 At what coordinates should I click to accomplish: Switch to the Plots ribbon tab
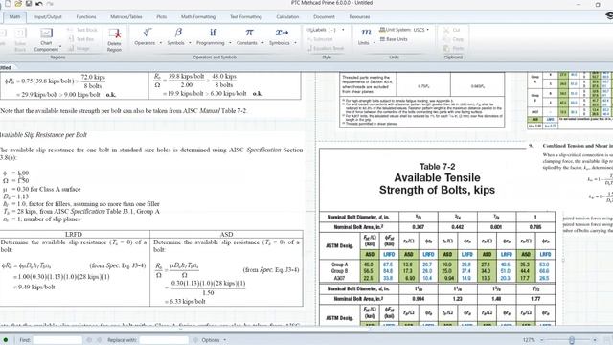click(x=162, y=17)
